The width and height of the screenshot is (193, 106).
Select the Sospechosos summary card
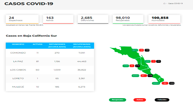click(x=22, y=19)
